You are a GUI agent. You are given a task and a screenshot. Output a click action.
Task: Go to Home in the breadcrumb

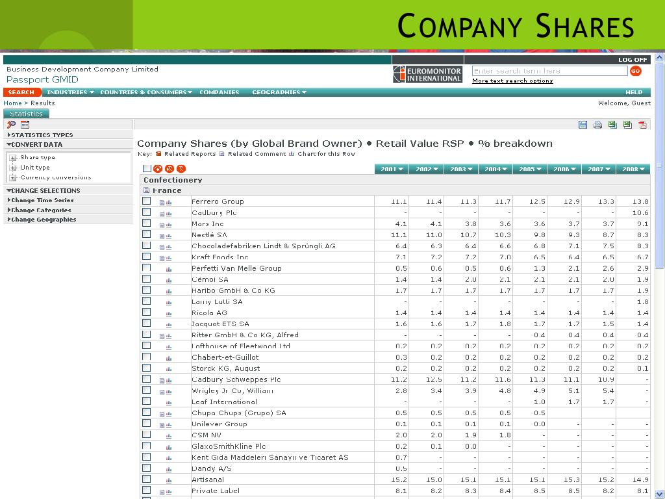pyautogui.click(x=12, y=103)
